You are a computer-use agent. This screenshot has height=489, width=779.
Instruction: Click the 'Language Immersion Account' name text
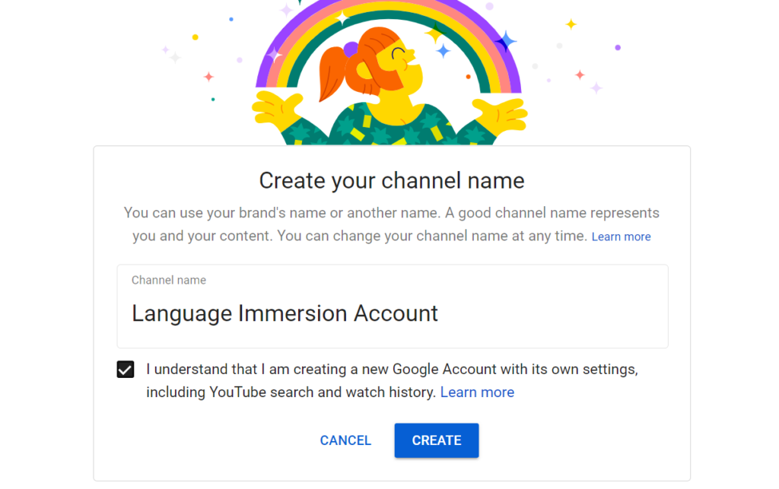pos(285,313)
